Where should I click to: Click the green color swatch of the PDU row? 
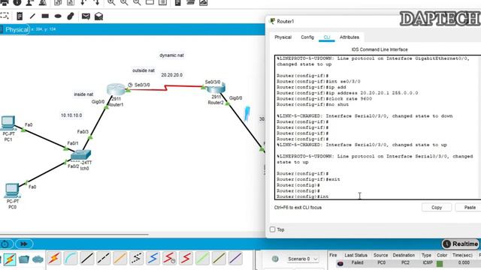tap(440, 263)
